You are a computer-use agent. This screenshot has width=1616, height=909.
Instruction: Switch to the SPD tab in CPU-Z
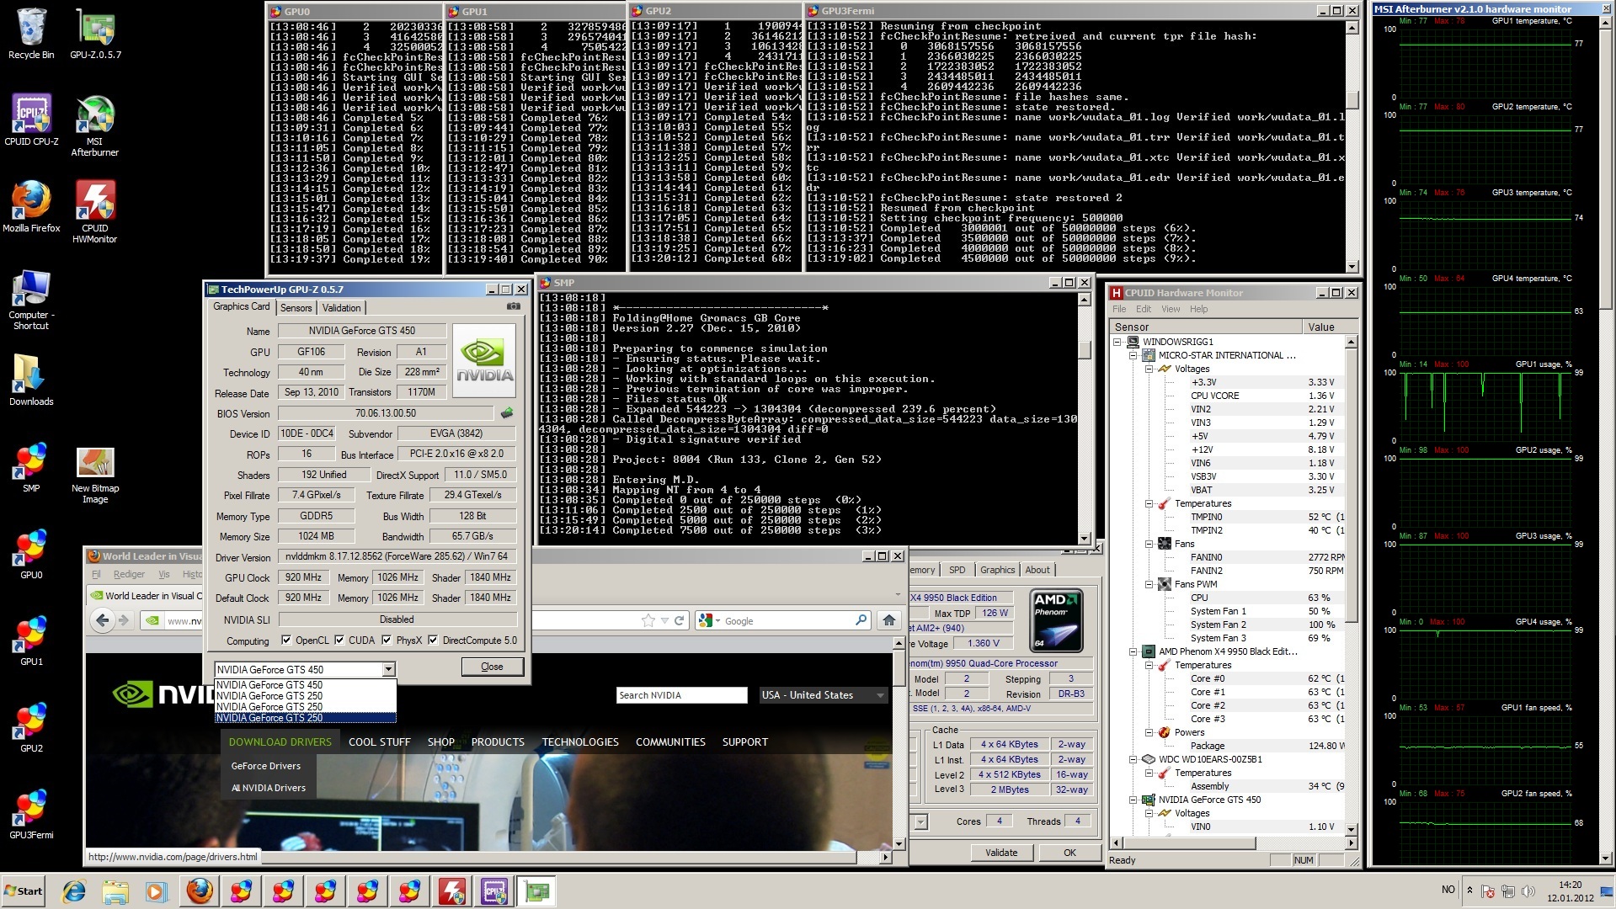click(957, 570)
